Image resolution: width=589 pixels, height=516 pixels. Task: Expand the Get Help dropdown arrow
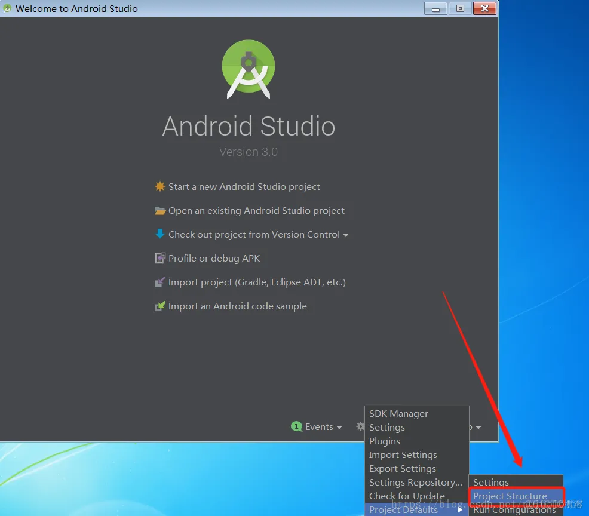[x=478, y=428]
